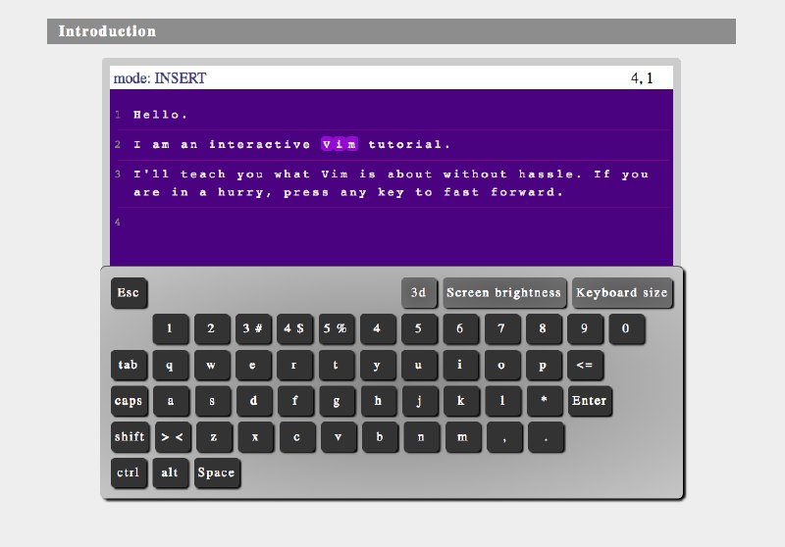Open the Screen brightness control
The width and height of the screenshot is (785, 547).
(x=504, y=292)
